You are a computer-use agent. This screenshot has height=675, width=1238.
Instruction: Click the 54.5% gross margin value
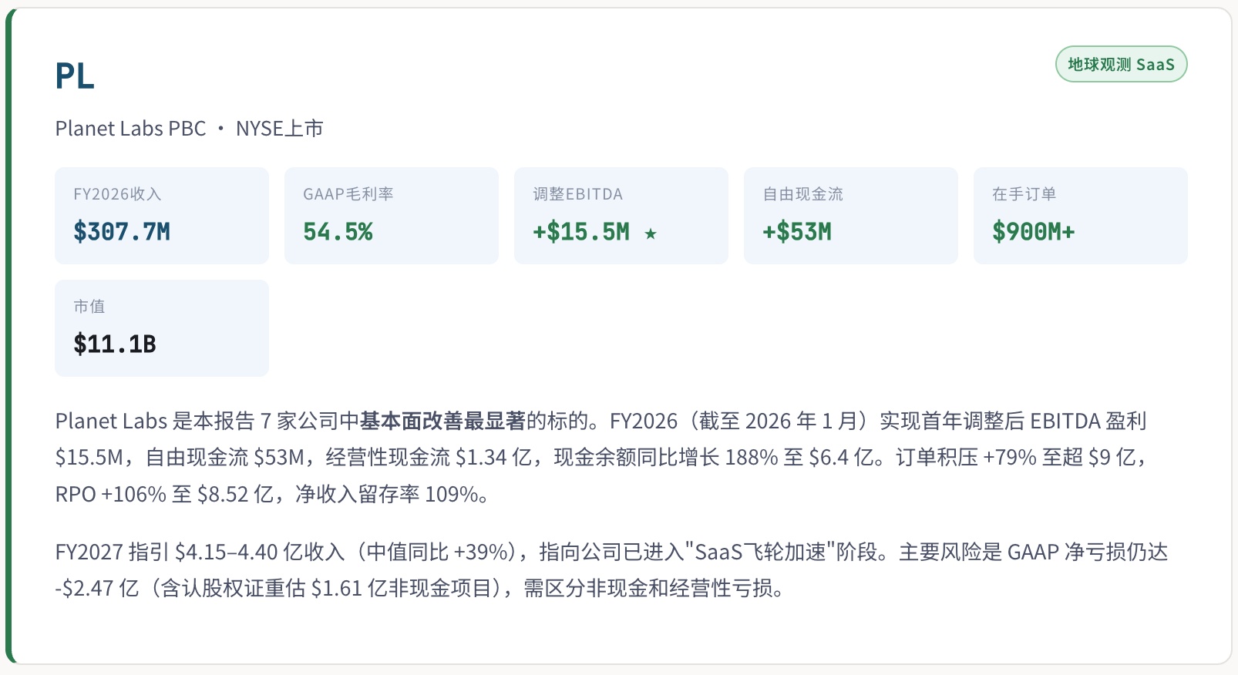(x=338, y=232)
